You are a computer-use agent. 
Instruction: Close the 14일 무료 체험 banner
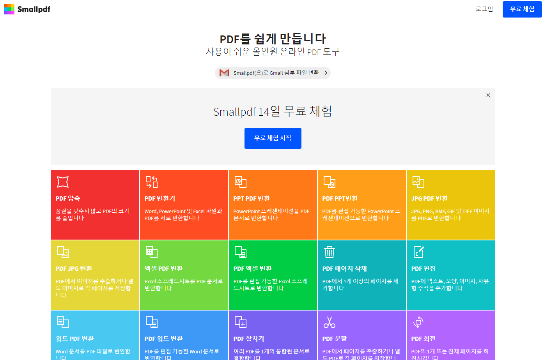pos(488,95)
